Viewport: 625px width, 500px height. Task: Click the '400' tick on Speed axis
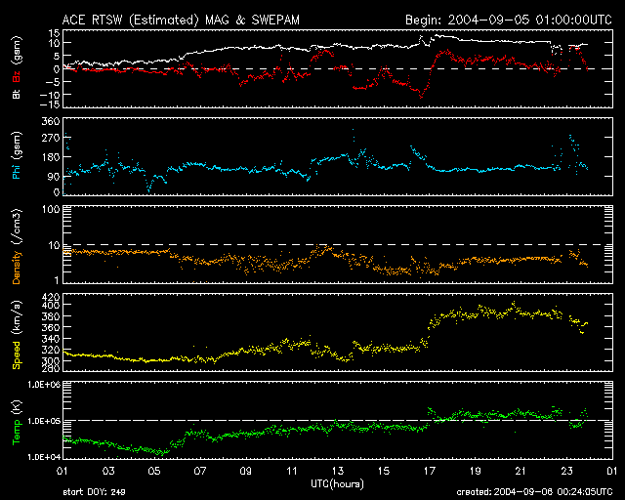click(x=51, y=305)
